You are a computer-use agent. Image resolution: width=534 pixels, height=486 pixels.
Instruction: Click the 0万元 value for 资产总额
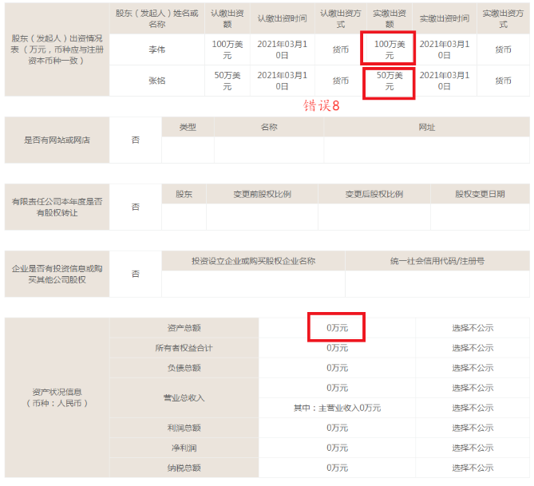tap(337, 328)
